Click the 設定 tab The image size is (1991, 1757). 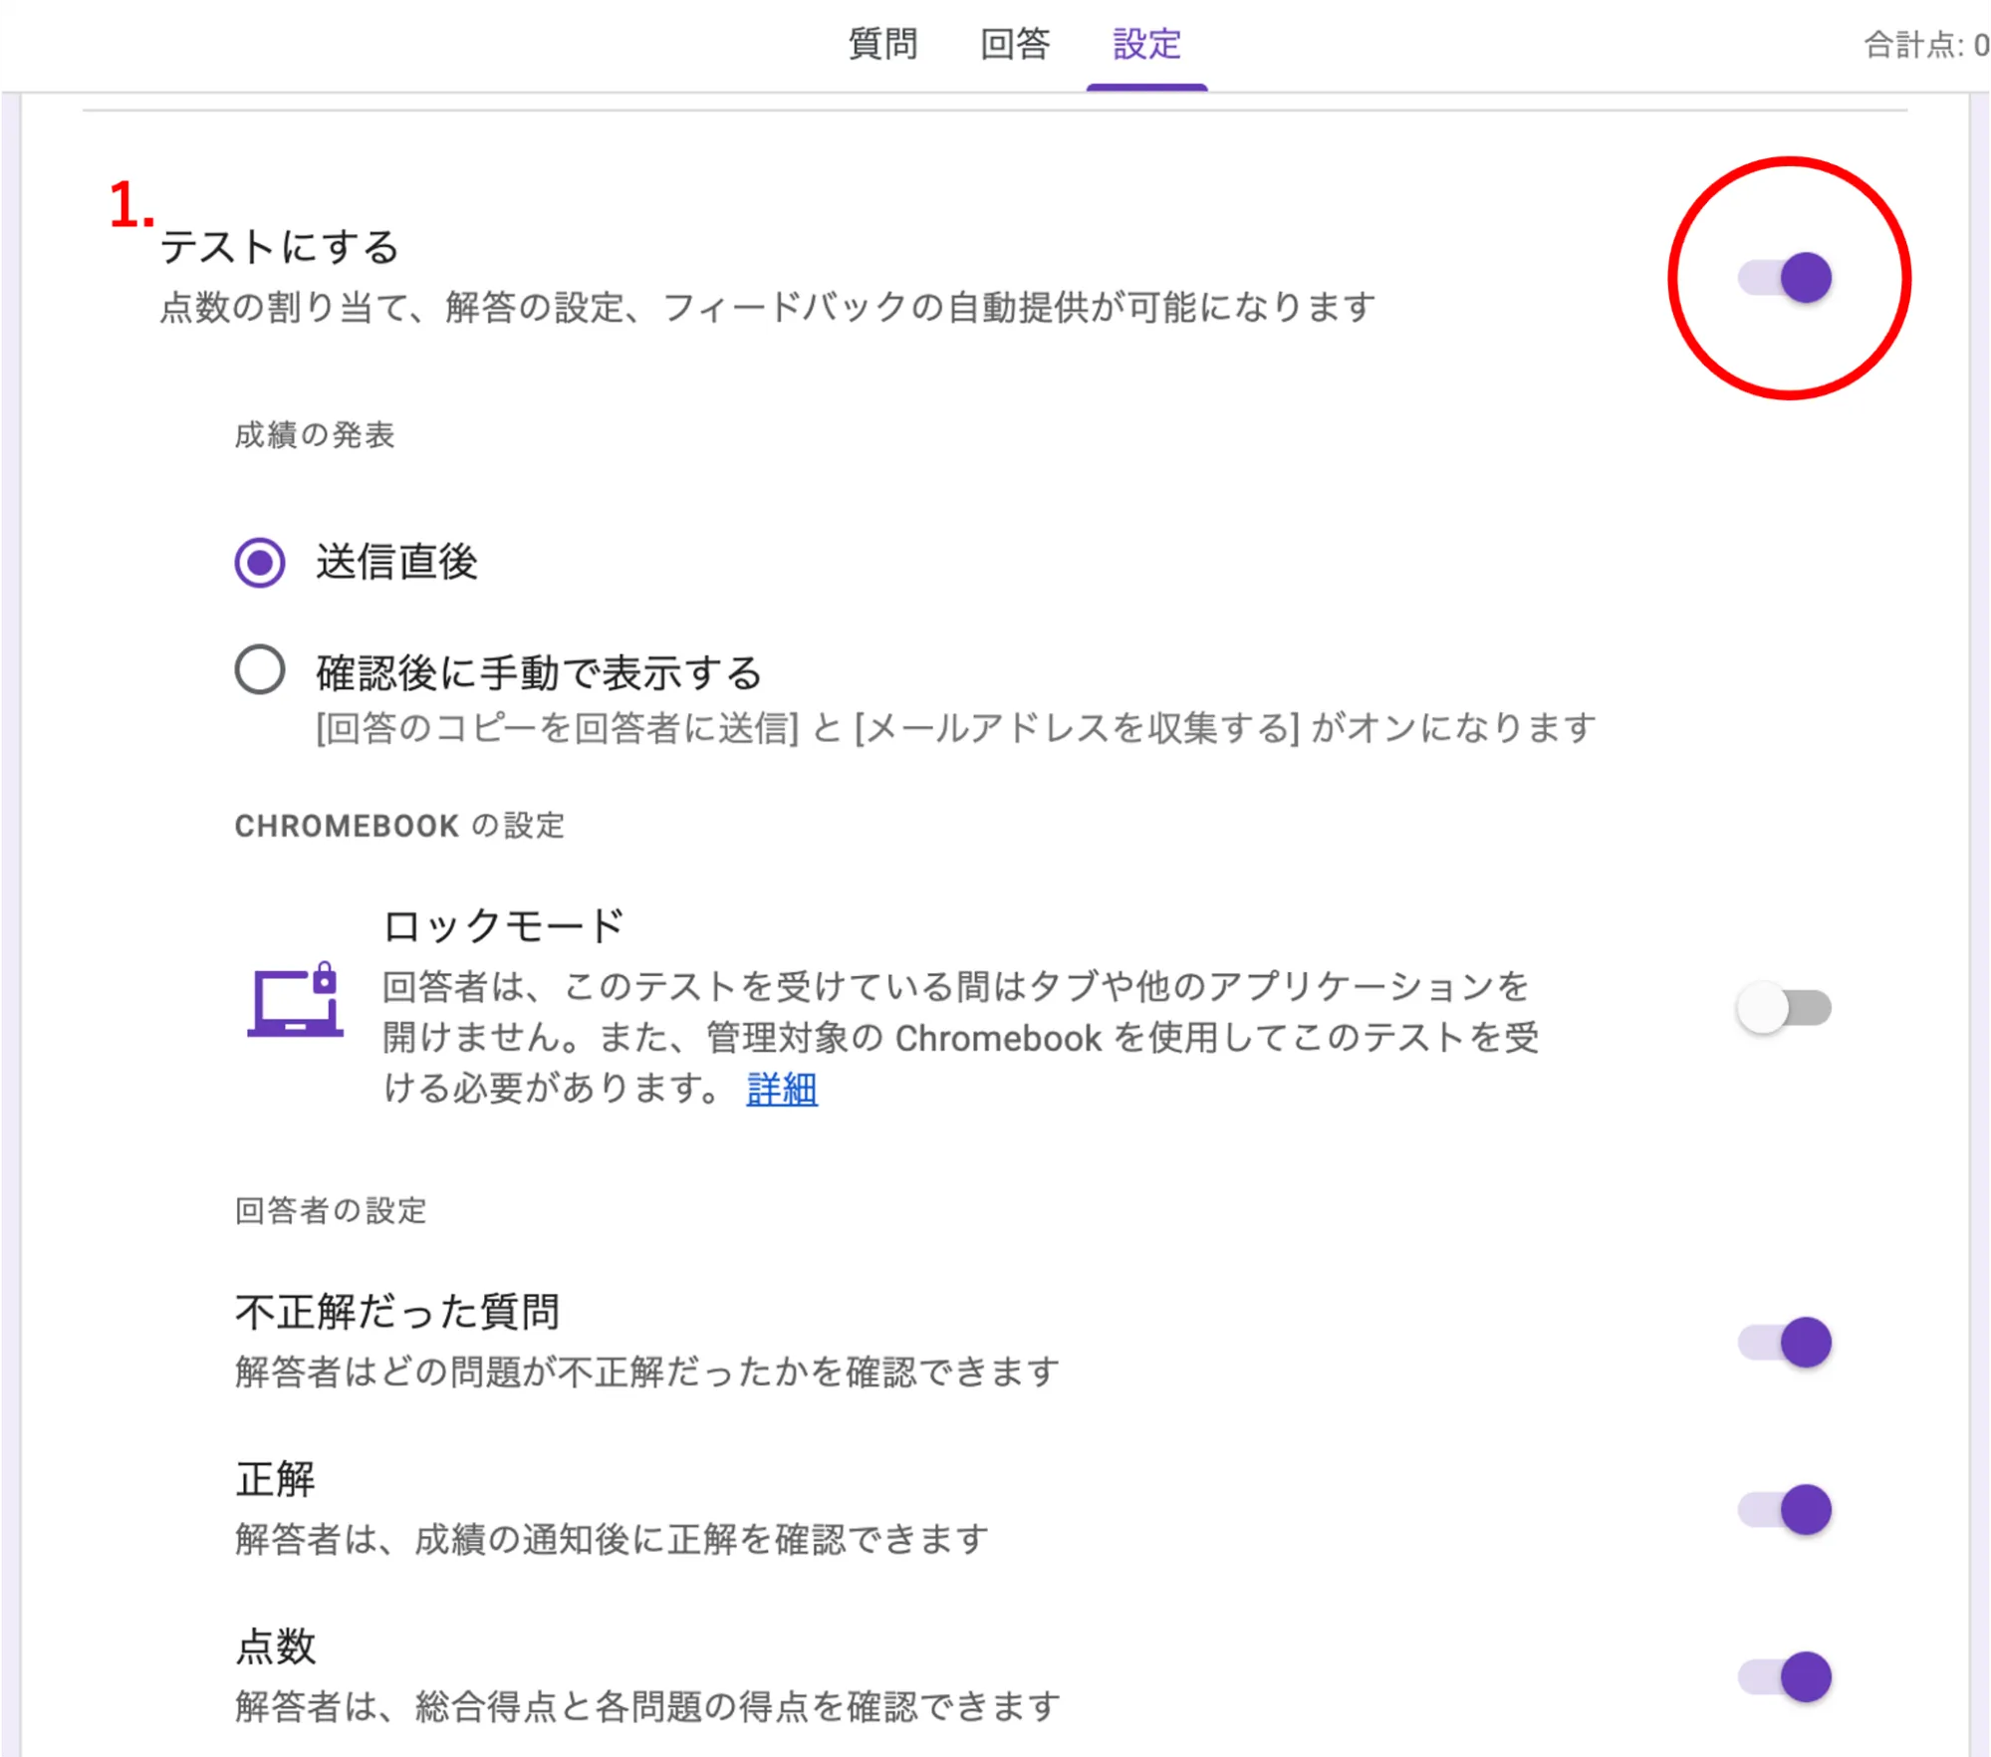pos(1146,45)
